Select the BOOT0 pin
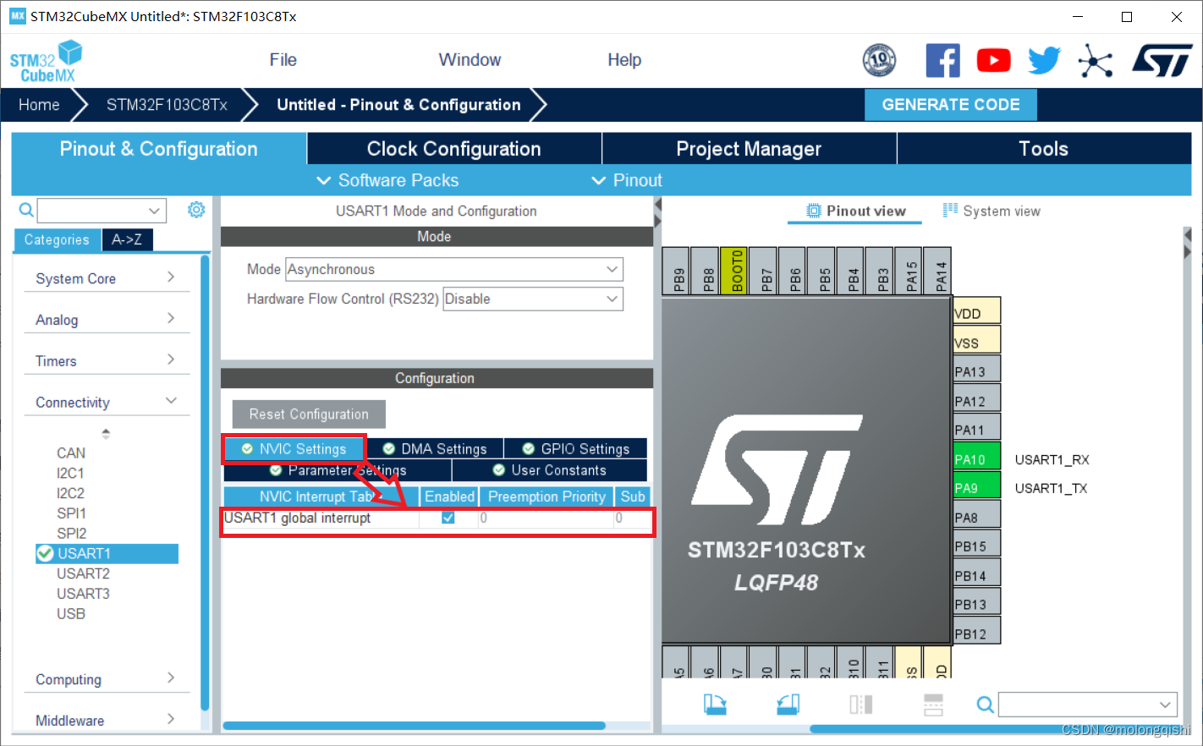Image resolution: width=1203 pixels, height=746 pixels. click(734, 271)
